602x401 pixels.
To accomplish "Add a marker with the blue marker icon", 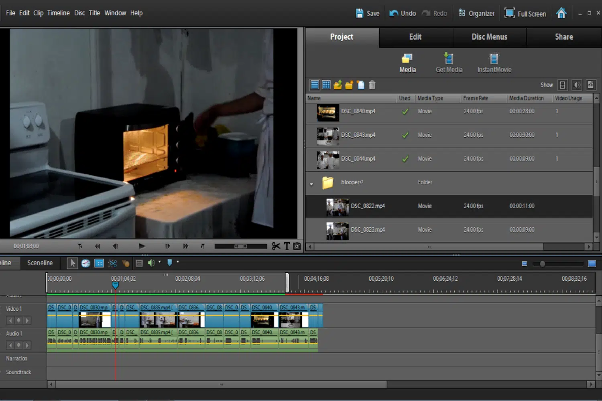I will (169, 263).
